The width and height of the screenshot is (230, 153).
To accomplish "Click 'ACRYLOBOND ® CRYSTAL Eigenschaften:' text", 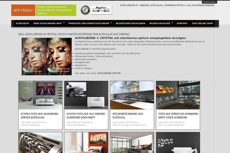I will pos(95,49).
